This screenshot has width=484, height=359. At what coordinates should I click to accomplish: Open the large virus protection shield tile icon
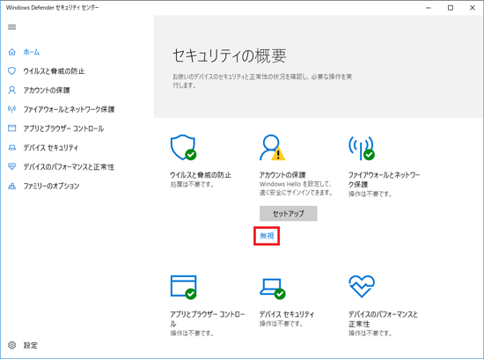click(x=184, y=148)
